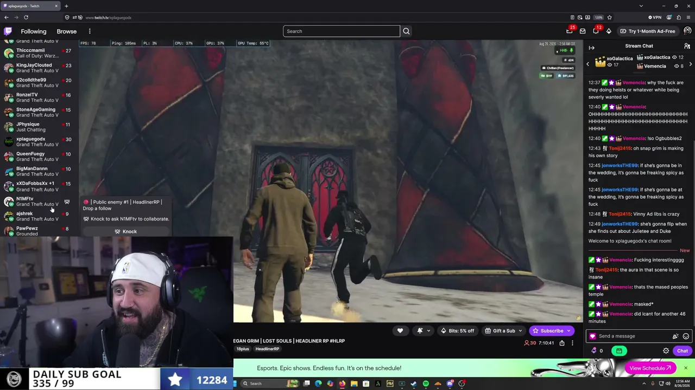This screenshot has width=695, height=390.
Task: Open the Whispers envelope icon
Action: click(583, 31)
